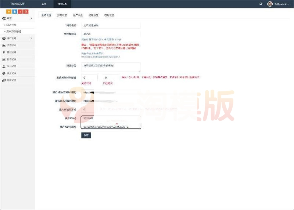294x210 pixels.
Task: Click the dark save button below form
Action: 86,135
